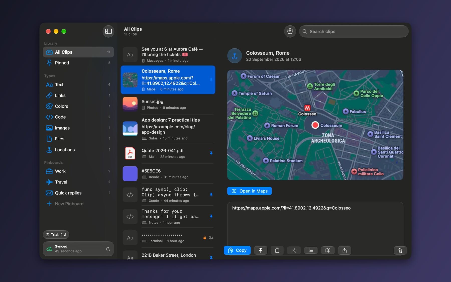Open the Pinned library section

pyautogui.click(x=78, y=63)
